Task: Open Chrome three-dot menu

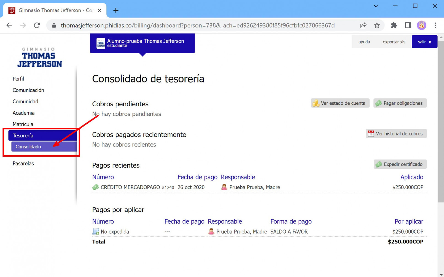Action: tap(435, 26)
